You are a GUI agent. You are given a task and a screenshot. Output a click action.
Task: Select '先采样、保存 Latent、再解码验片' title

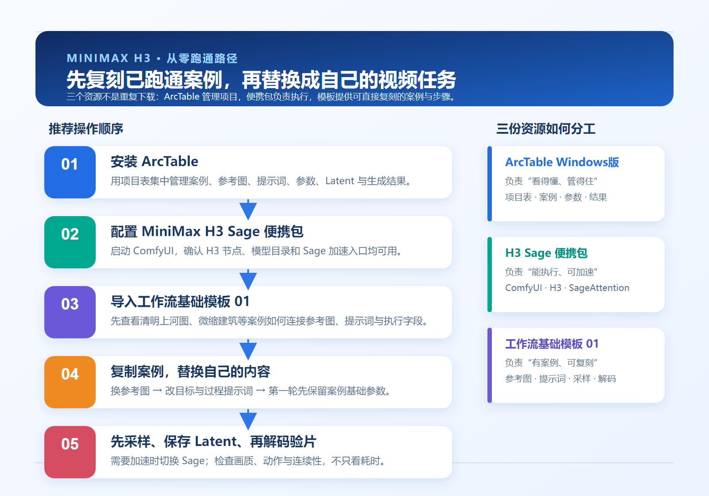click(213, 442)
